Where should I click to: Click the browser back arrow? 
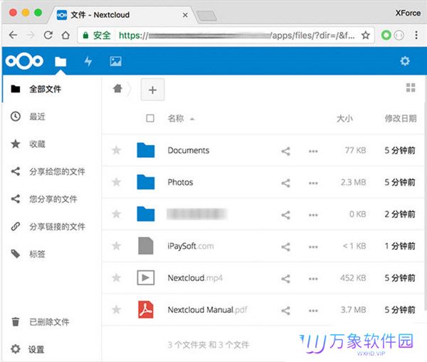13,35
